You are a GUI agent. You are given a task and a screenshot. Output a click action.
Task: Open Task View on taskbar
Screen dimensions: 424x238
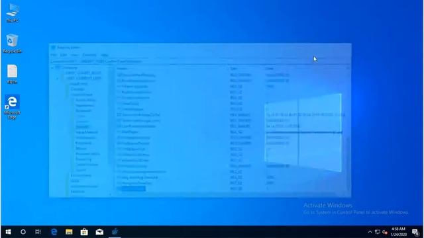coord(38,232)
